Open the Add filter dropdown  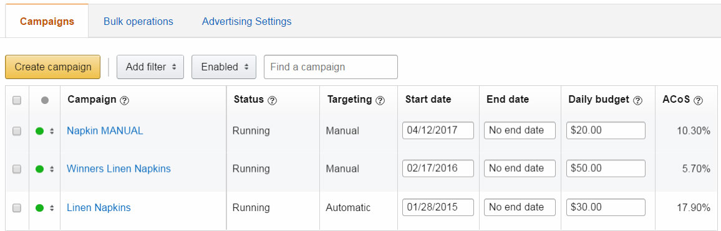150,67
